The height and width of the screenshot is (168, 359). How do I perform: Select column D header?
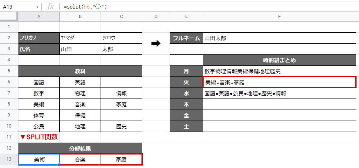156,16
